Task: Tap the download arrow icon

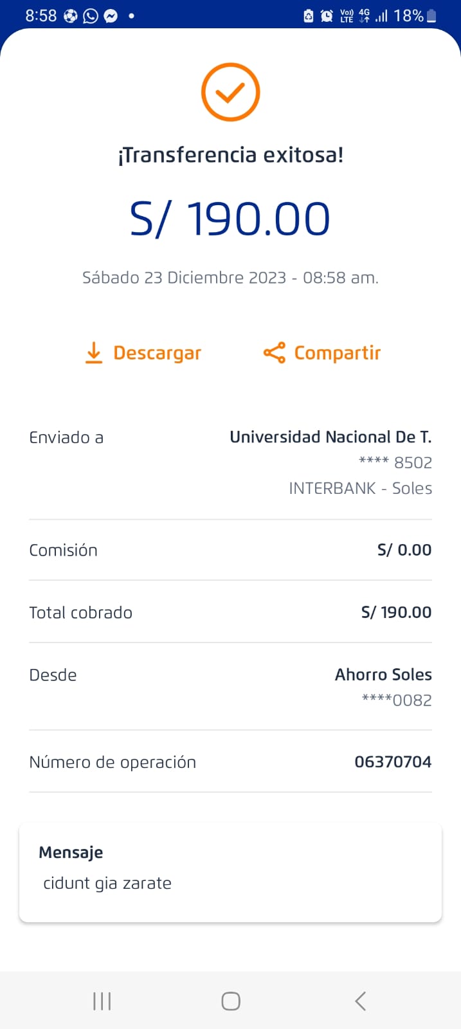Action: pos(94,353)
